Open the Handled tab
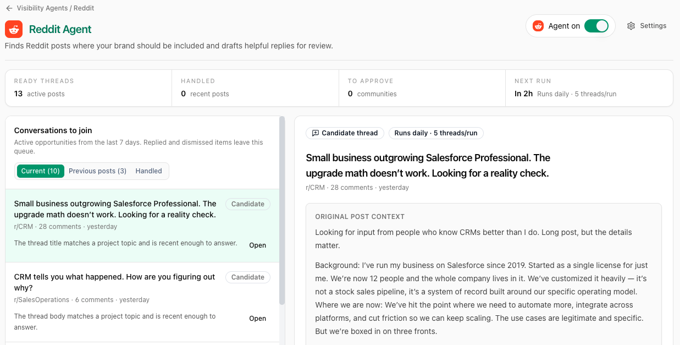 pyautogui.click(x=149, y=171)
